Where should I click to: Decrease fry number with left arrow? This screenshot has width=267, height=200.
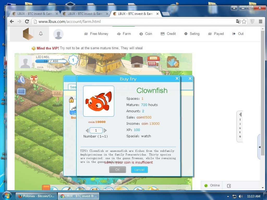tap(87, 130)
